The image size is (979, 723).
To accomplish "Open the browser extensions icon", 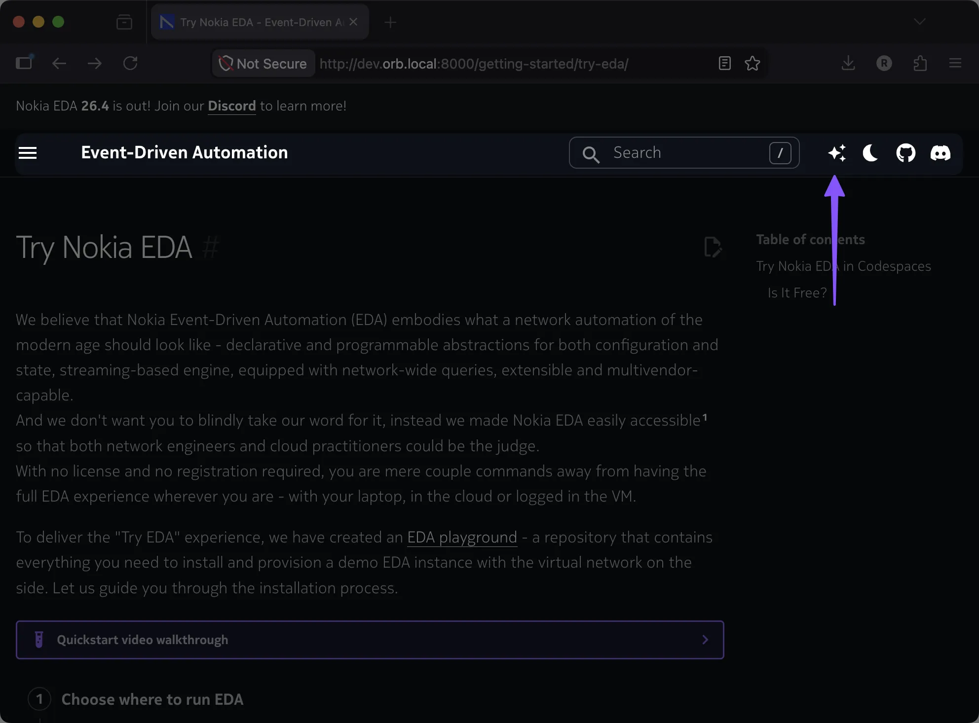I will coord(920,63).
